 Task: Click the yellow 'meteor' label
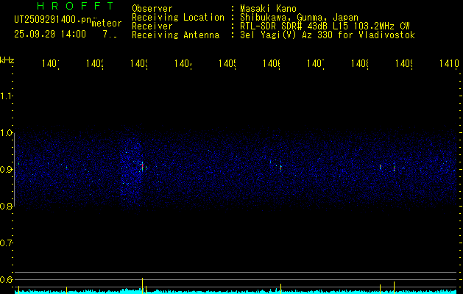(107, 24)
